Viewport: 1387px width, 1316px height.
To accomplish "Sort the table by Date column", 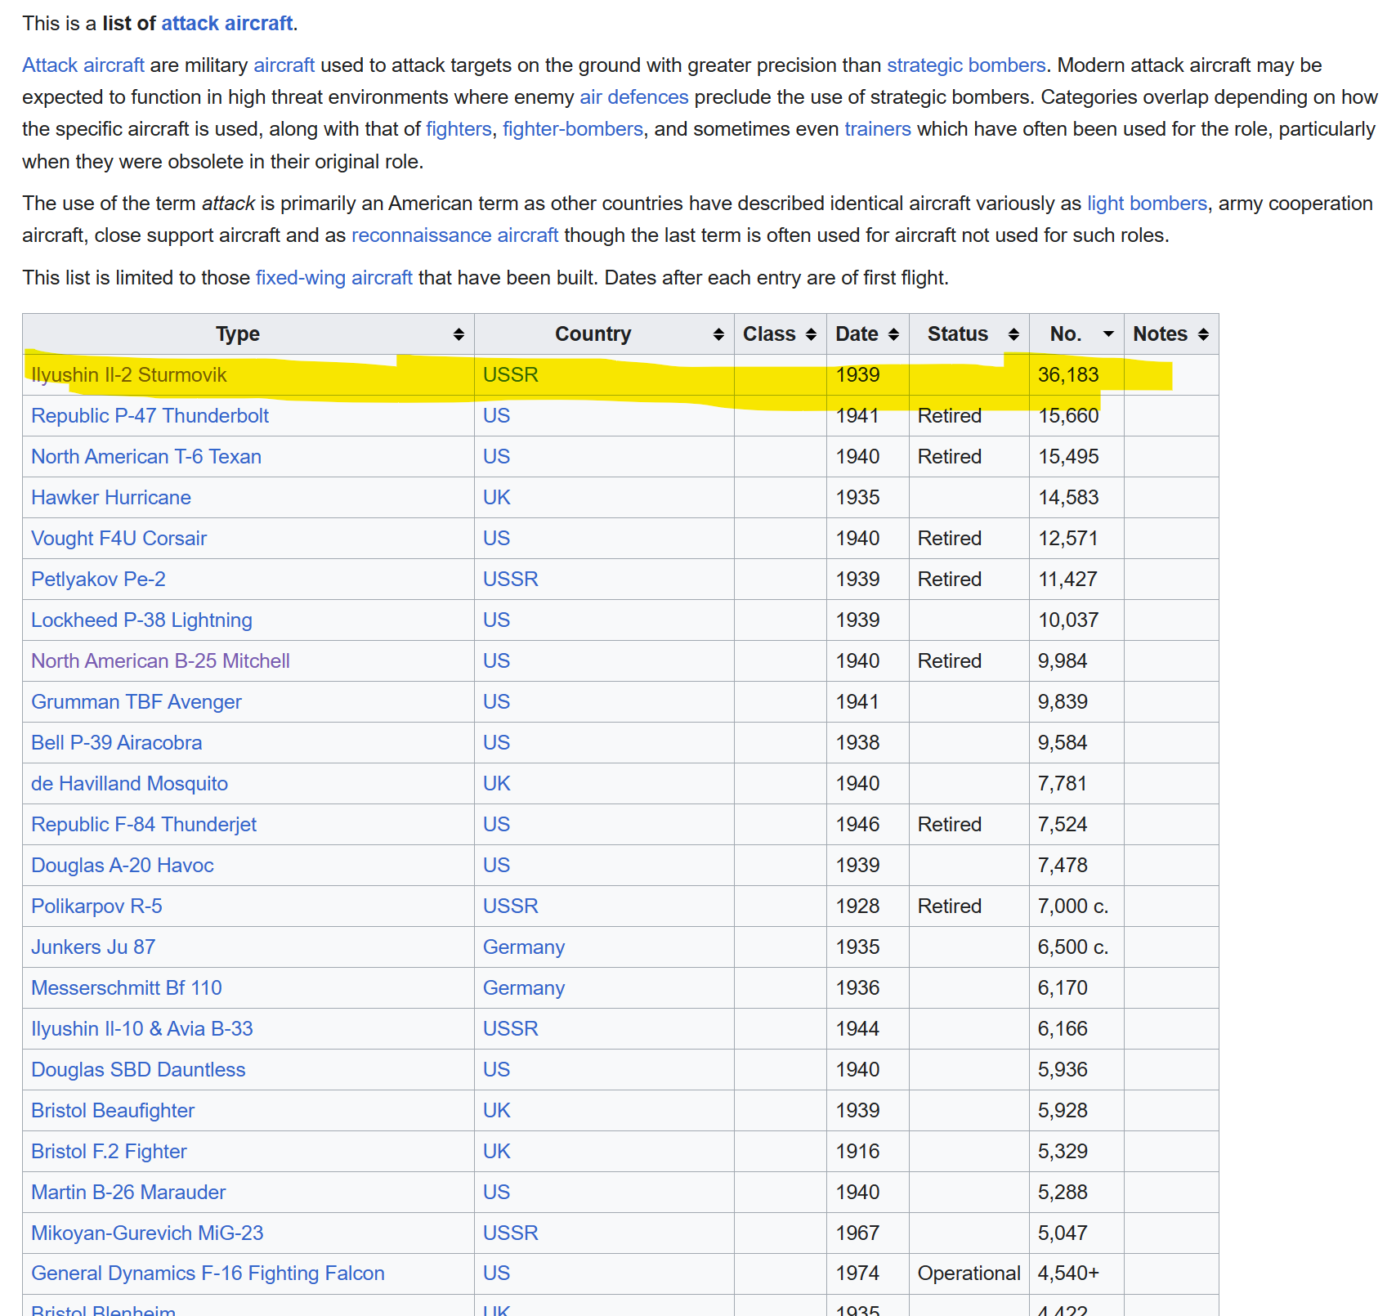I will pyautogui.click(x=895, y=333).
